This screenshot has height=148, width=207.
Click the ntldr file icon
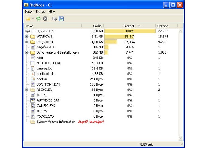point(33,58)
